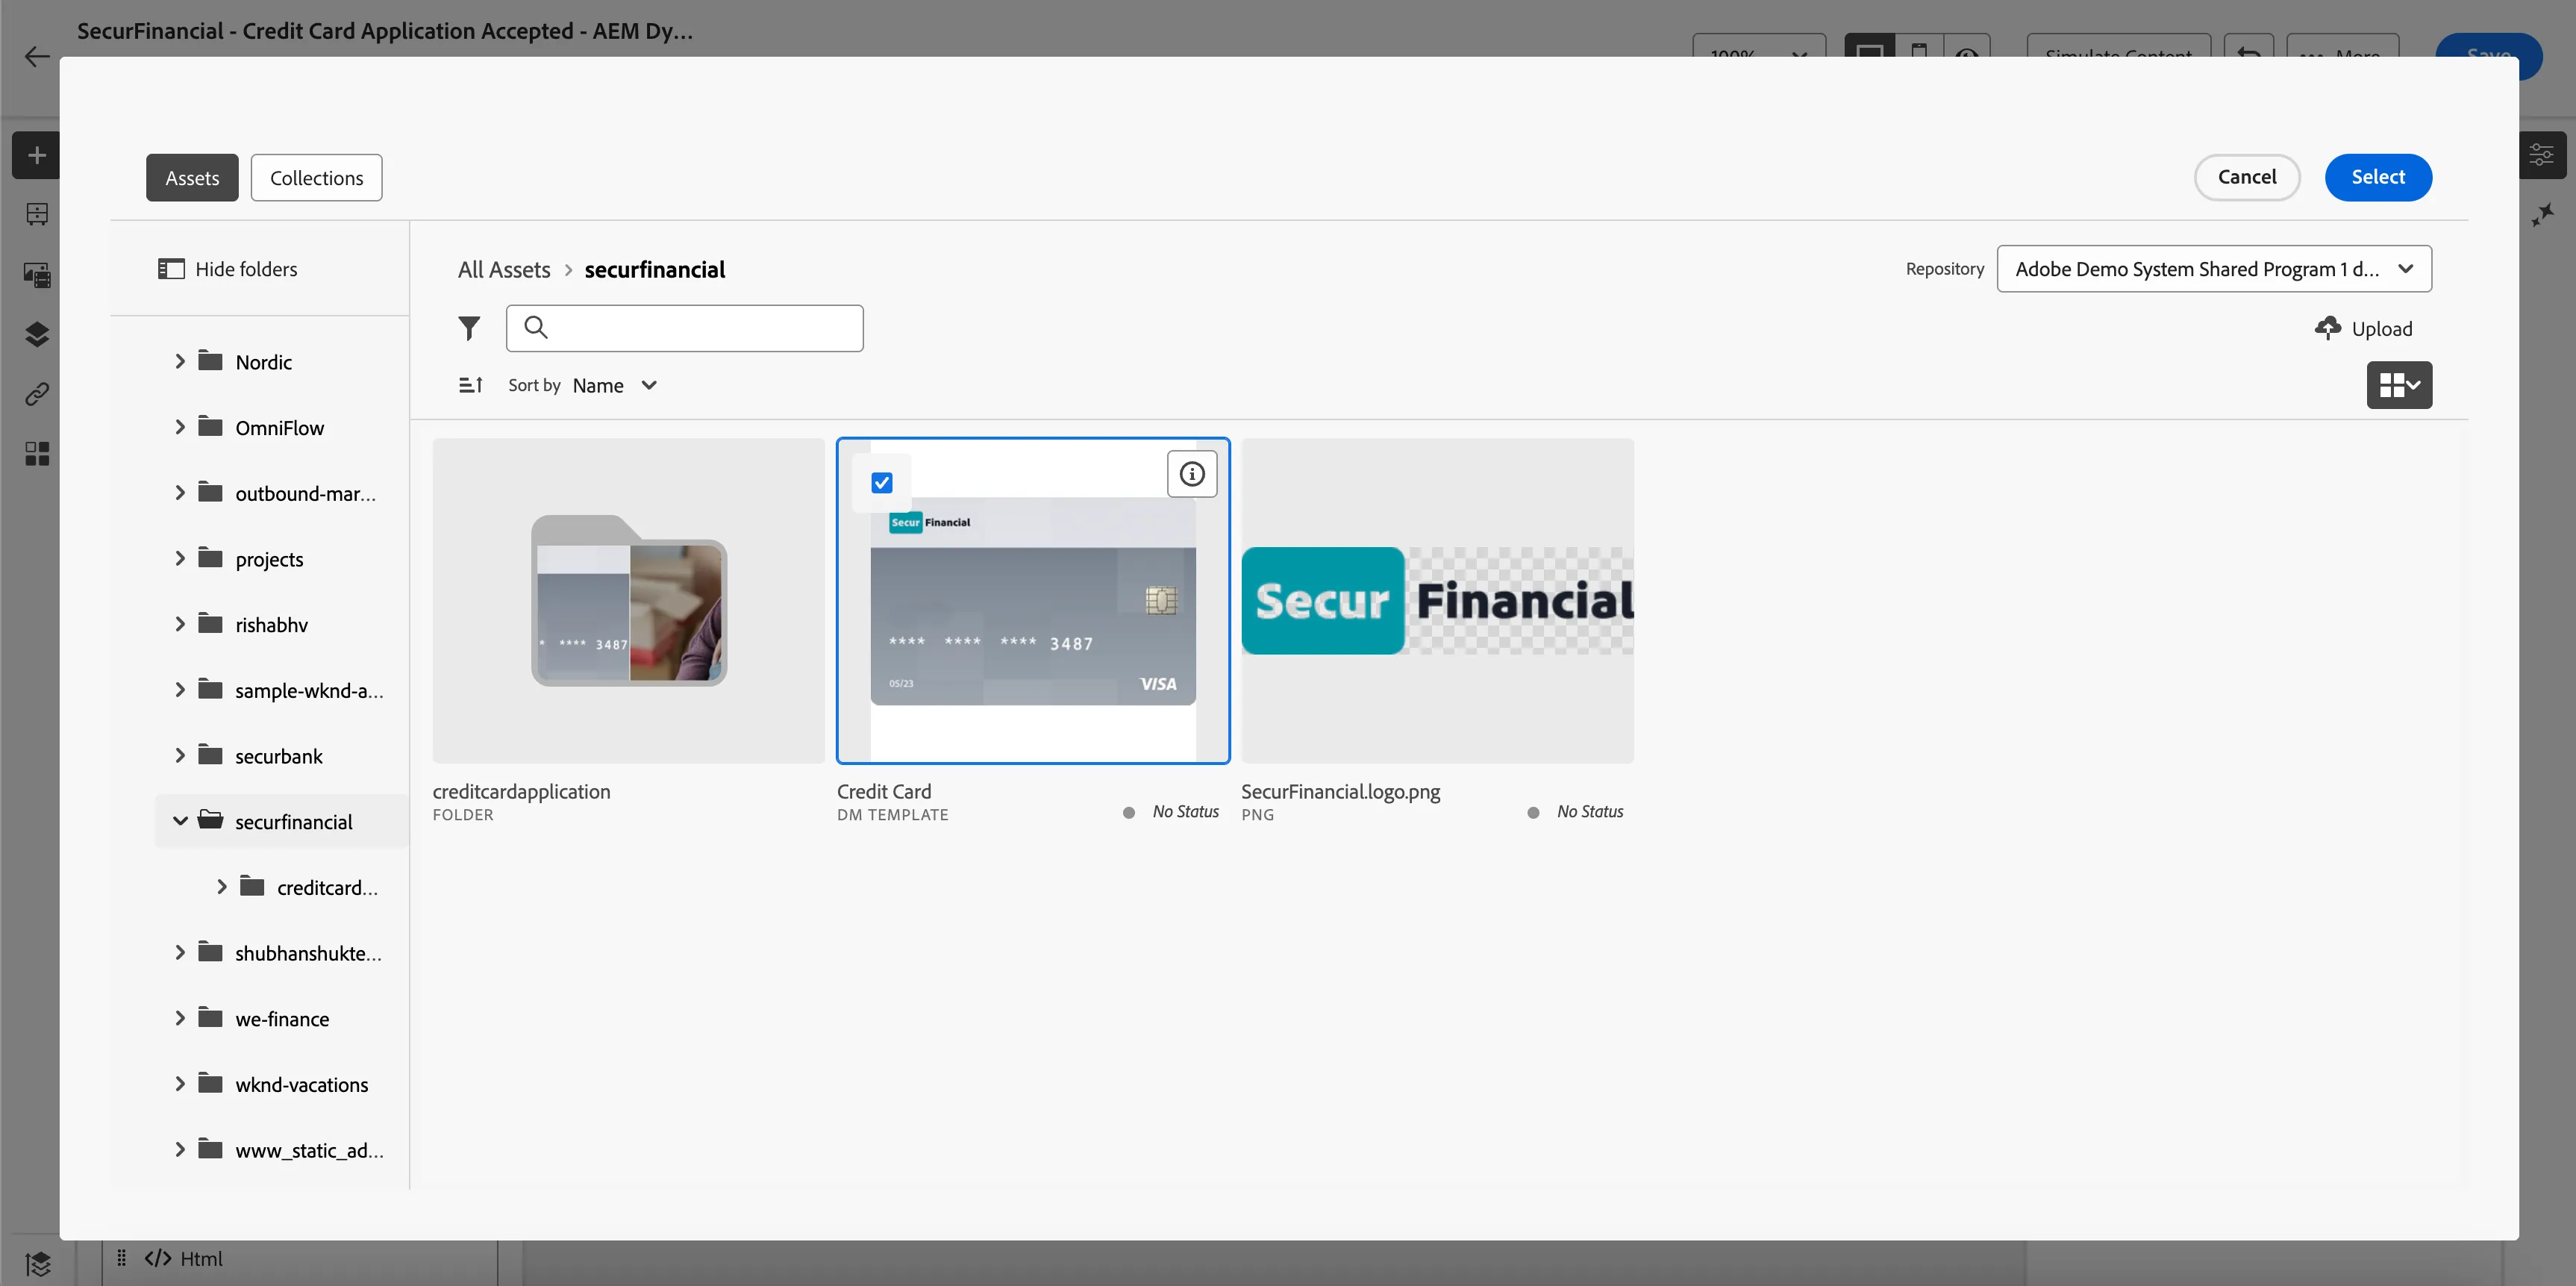Open the grid view switcher dropdown
This screenshot has width=2576, height=1286.
(x=2399, y=385)
